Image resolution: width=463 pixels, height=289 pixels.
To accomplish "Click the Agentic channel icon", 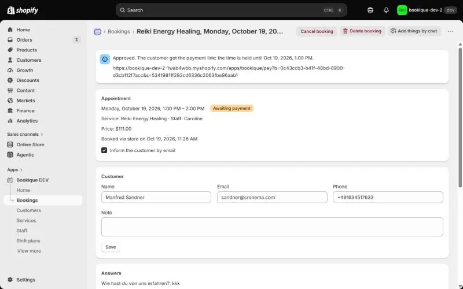I will click(x=10, y=154).
